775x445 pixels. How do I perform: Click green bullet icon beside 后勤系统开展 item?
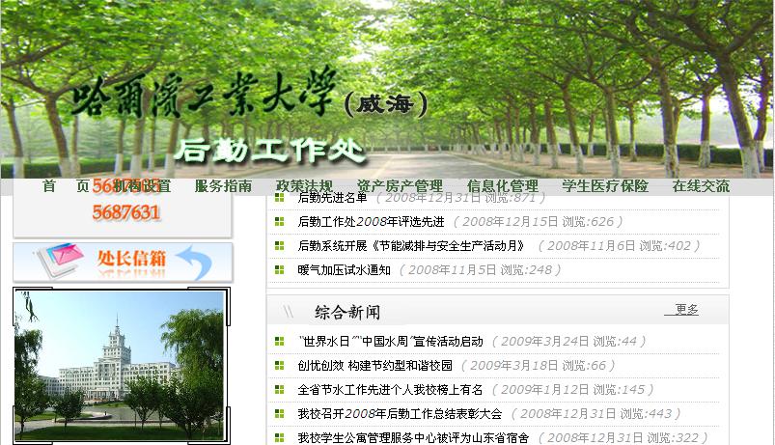[x=279, y=246]
